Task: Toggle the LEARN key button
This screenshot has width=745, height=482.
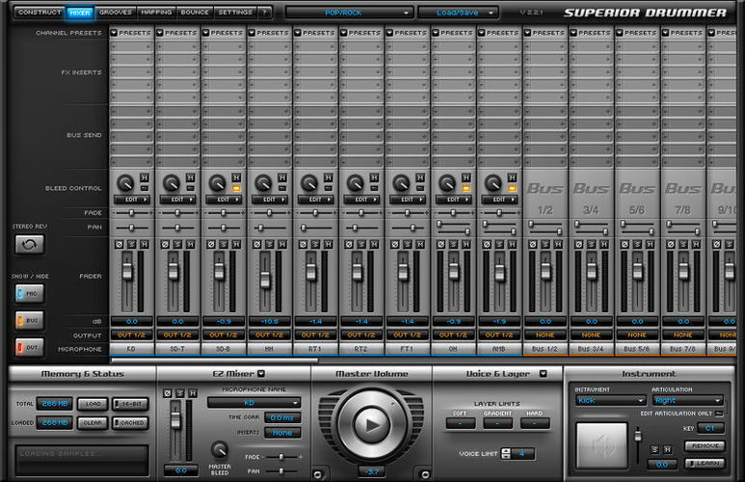Action: 705,463
